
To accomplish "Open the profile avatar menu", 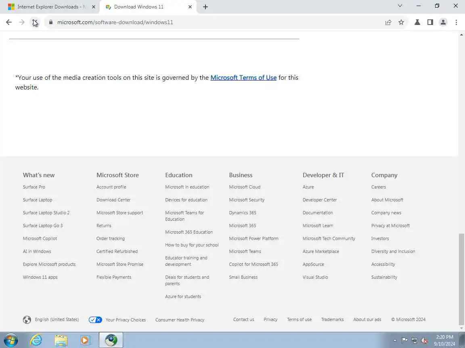I will 443,22.
